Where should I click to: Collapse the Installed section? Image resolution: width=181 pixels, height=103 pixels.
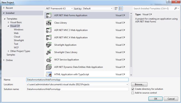tap(4, 13)
